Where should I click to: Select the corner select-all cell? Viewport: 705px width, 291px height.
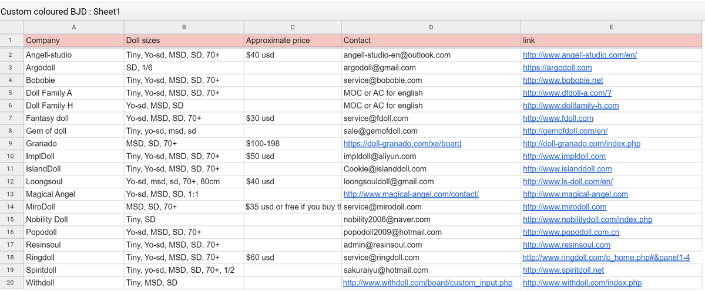click(11, 27)
